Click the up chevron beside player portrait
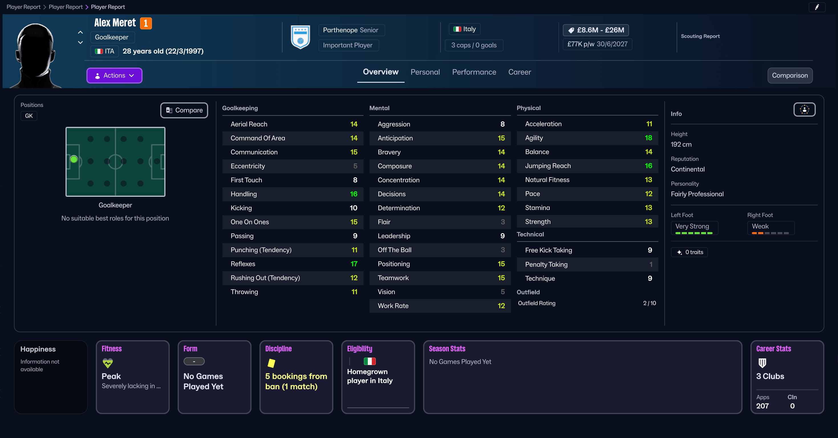 click(x=80, y=33)
